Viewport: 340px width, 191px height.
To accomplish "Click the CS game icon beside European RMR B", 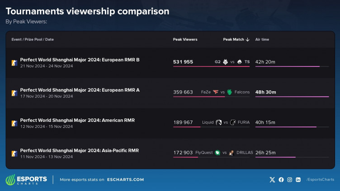I will pos(14,63).
